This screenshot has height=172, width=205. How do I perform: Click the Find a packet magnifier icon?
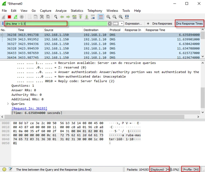coord(56,17)
